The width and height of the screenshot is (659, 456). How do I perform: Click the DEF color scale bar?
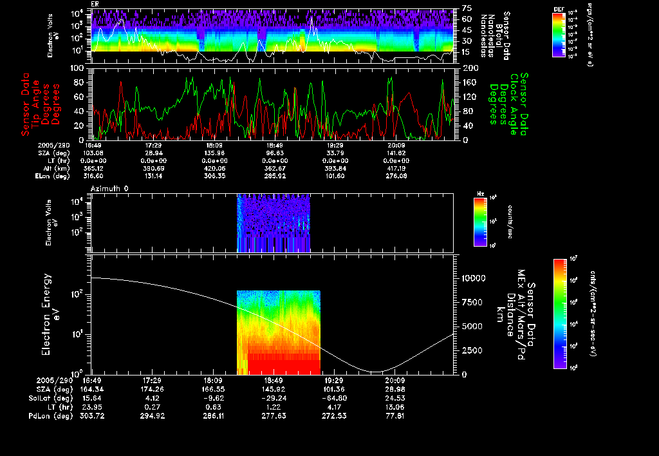[x=559, y=35]
